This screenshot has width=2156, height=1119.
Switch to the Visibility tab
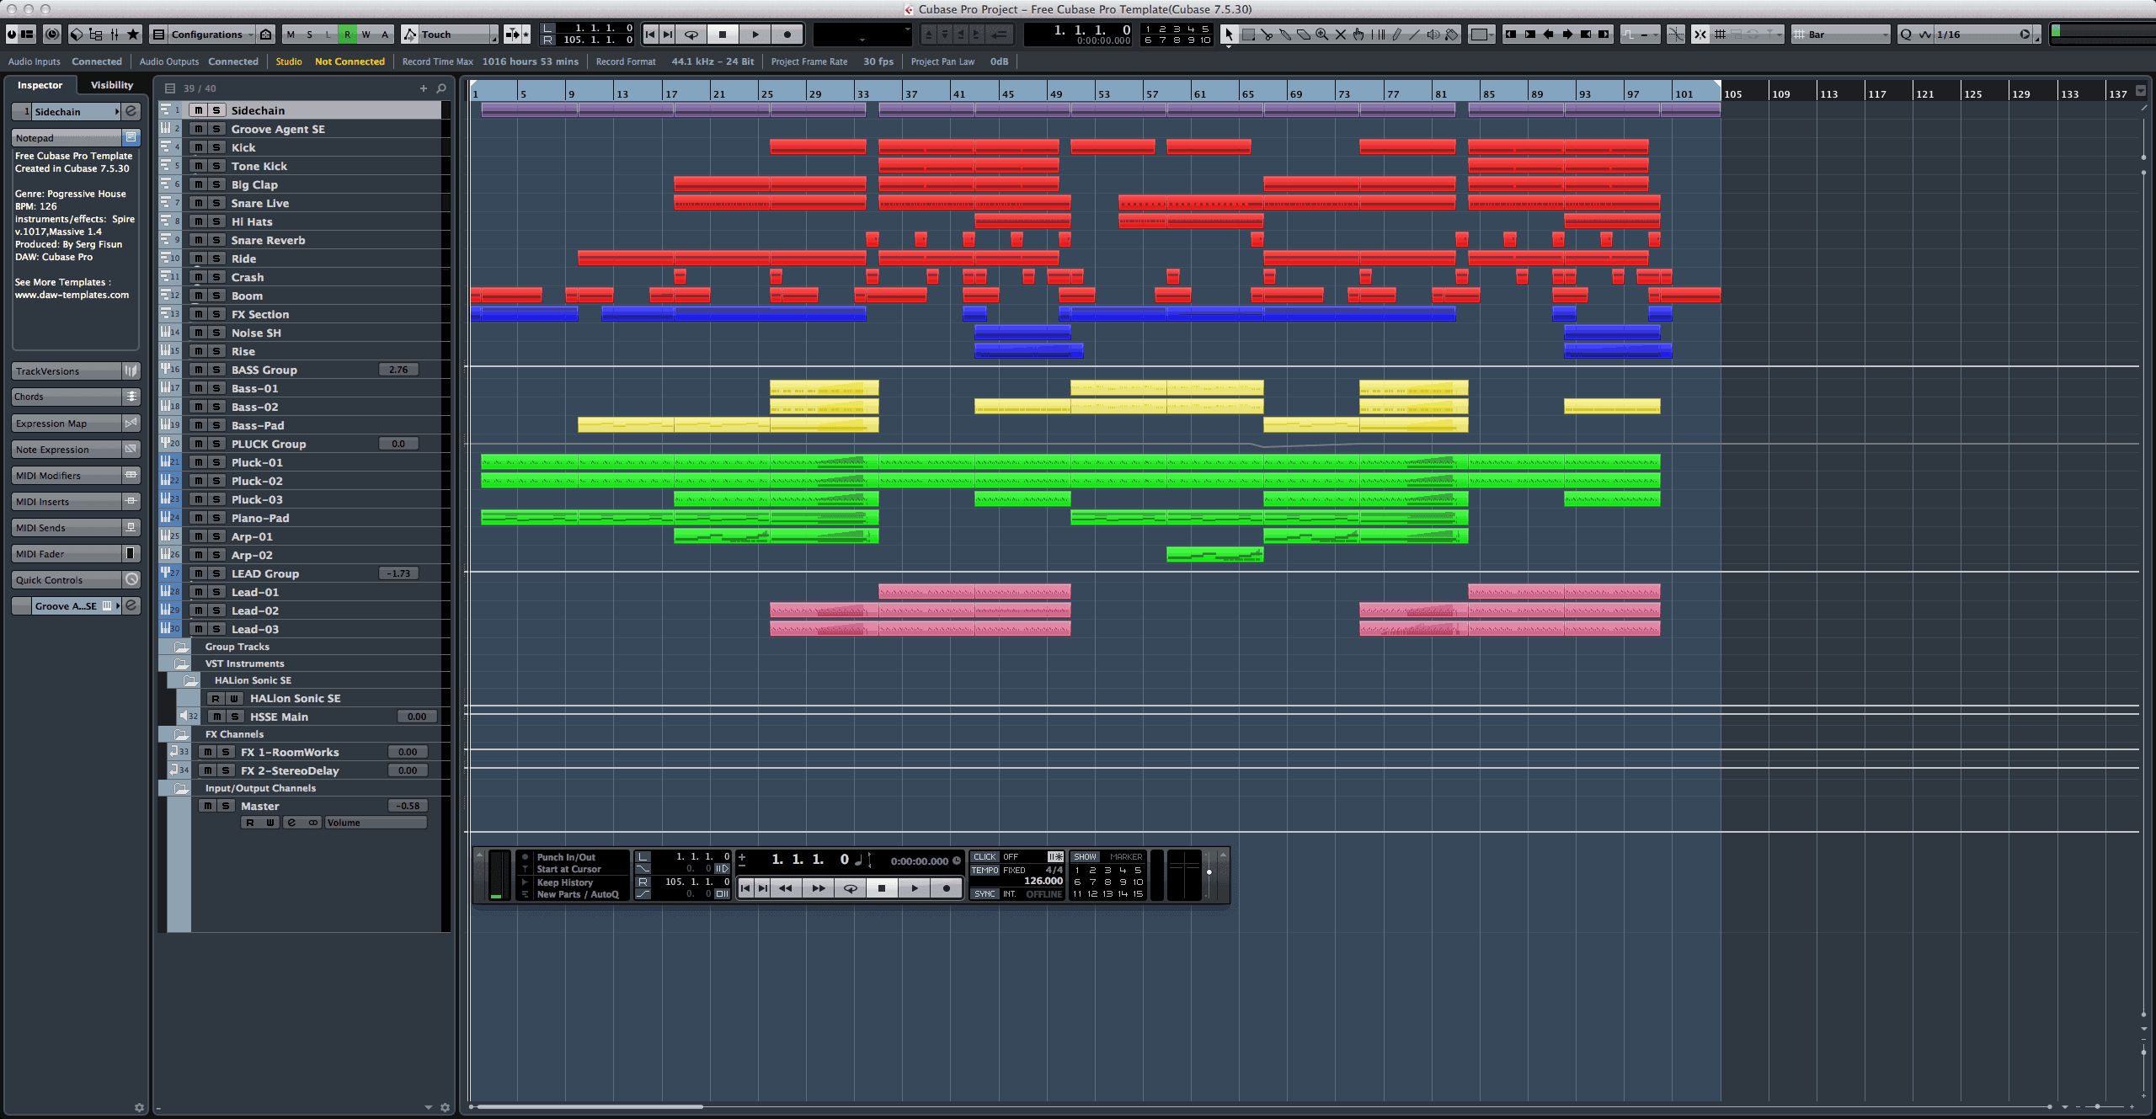click(112, 85)
